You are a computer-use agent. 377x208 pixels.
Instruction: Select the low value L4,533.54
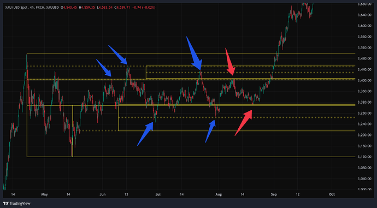(x=105, y=8)
